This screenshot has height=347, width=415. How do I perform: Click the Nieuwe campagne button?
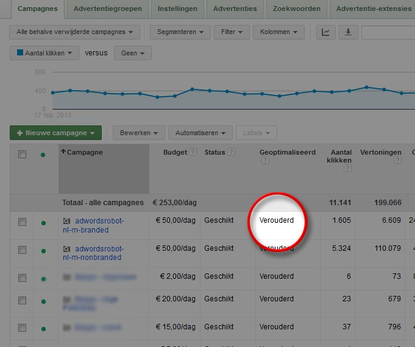(x=55, y=133)
